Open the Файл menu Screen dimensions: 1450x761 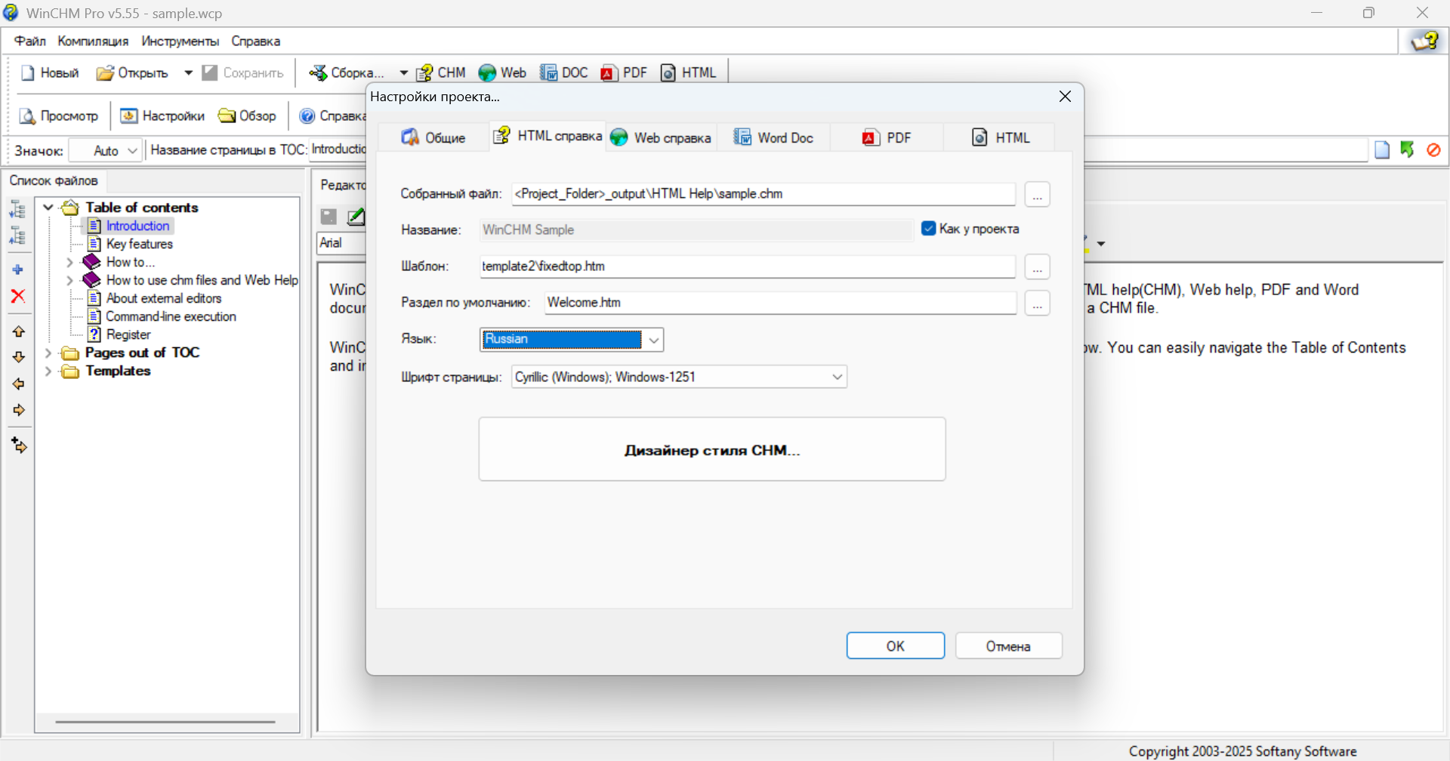pyautogui.click(x=30, y=41)
